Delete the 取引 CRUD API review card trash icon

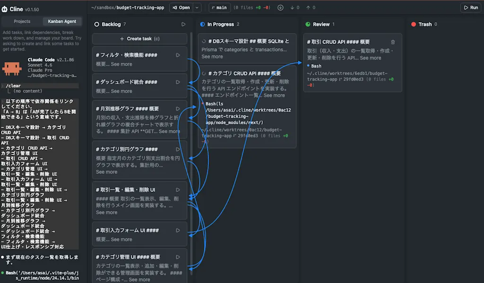[x=393, y=42]
